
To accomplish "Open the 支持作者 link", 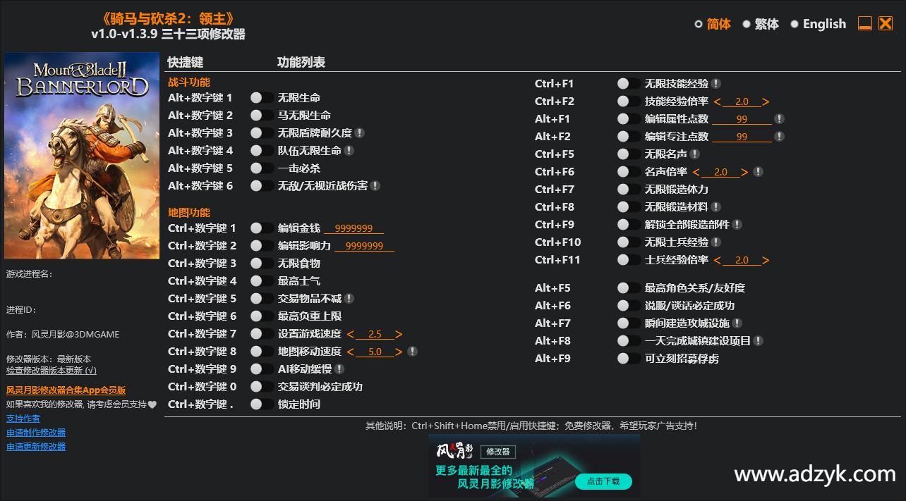I will [x=23, y=418].
